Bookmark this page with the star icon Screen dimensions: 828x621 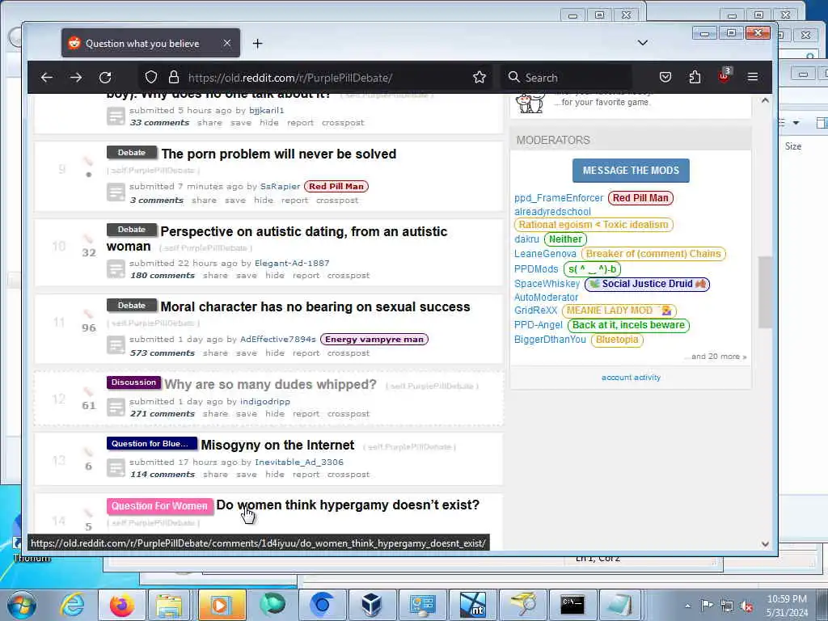pos(479,78)
